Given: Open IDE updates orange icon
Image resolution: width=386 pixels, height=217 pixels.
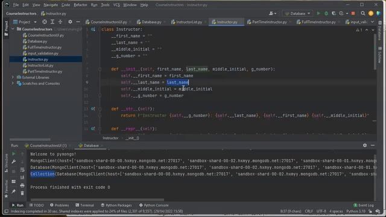Looking at the screenshot, I should 371,13.
